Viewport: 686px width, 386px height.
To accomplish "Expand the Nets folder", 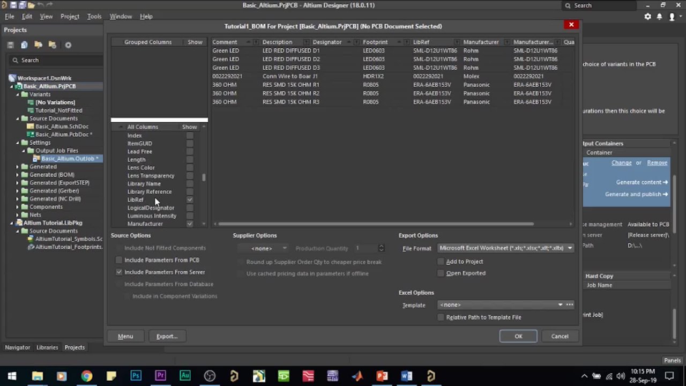I will pyautogui.click(x=18, y=215).
